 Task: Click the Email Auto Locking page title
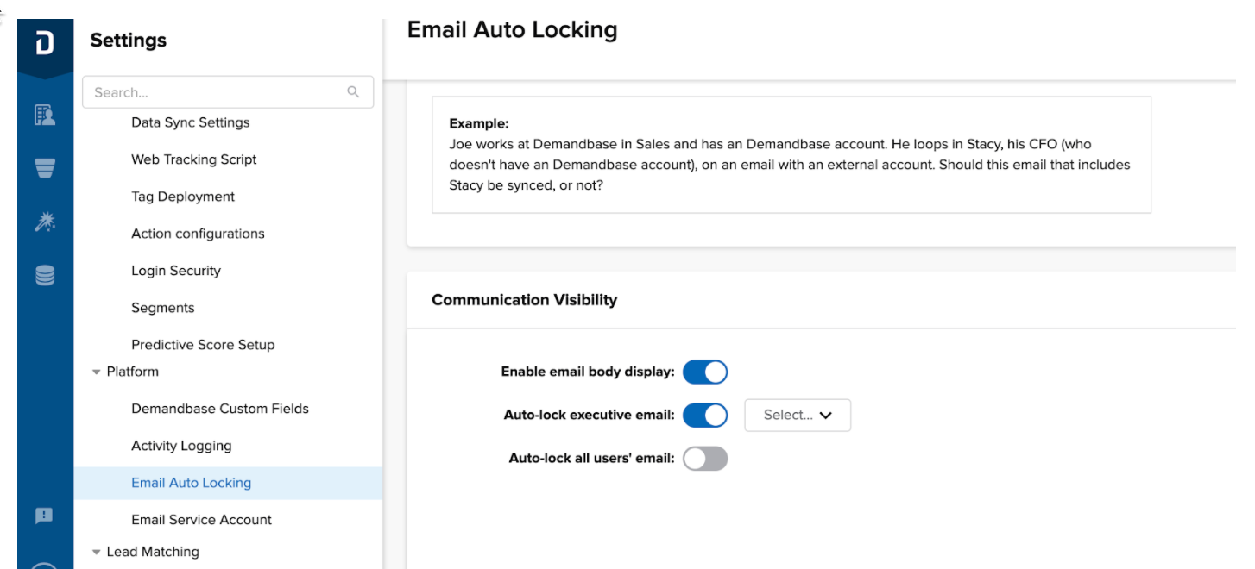[513, 30]
